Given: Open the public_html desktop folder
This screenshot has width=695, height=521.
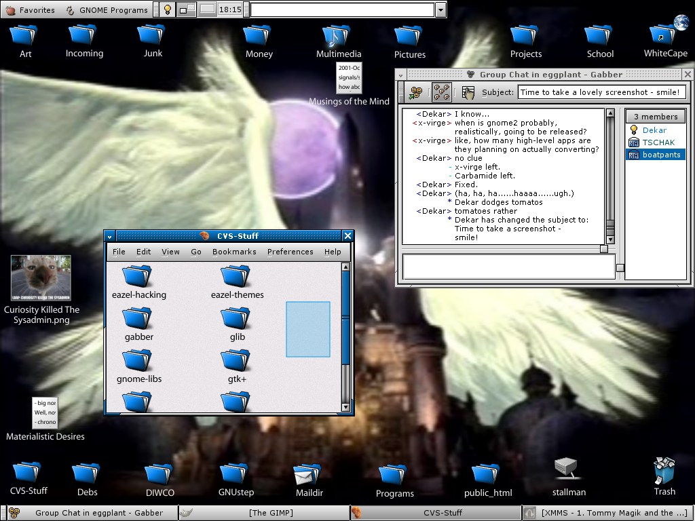Looking at the screenshot, I should point(487,480).
